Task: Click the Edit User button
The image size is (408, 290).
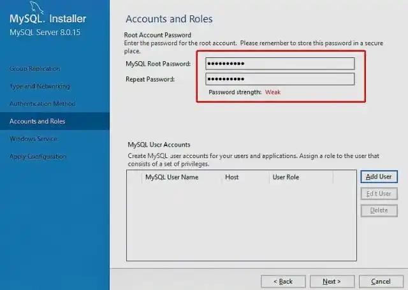Action: (379, 194)
